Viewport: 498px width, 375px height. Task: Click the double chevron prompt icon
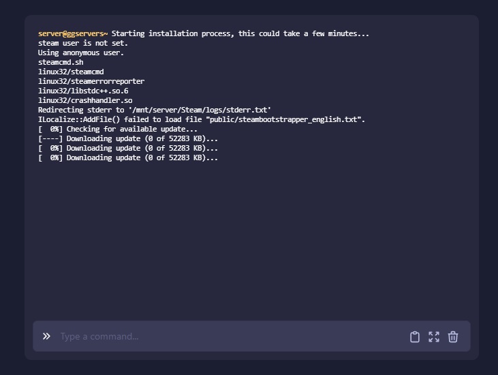click(x=46, y=336)
